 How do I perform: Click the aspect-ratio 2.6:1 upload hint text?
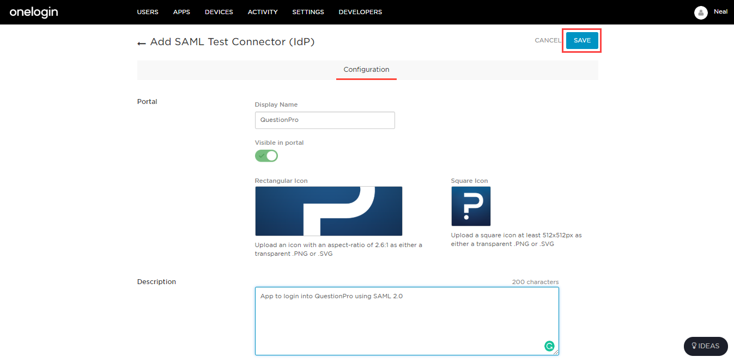click(338, 249)
